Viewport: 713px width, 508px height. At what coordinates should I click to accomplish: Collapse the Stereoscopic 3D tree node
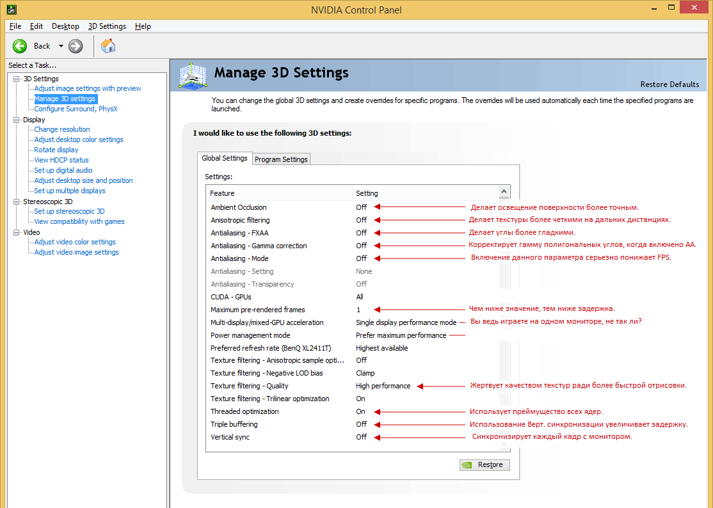[x=17, y=202]
